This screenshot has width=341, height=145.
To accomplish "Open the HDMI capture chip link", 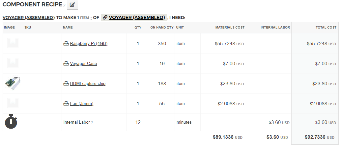I will point(88,84).
